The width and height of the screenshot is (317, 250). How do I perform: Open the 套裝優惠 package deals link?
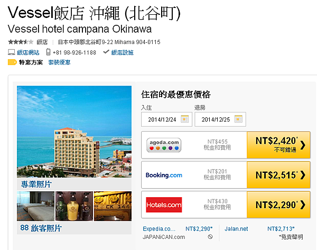coord(59,62)
